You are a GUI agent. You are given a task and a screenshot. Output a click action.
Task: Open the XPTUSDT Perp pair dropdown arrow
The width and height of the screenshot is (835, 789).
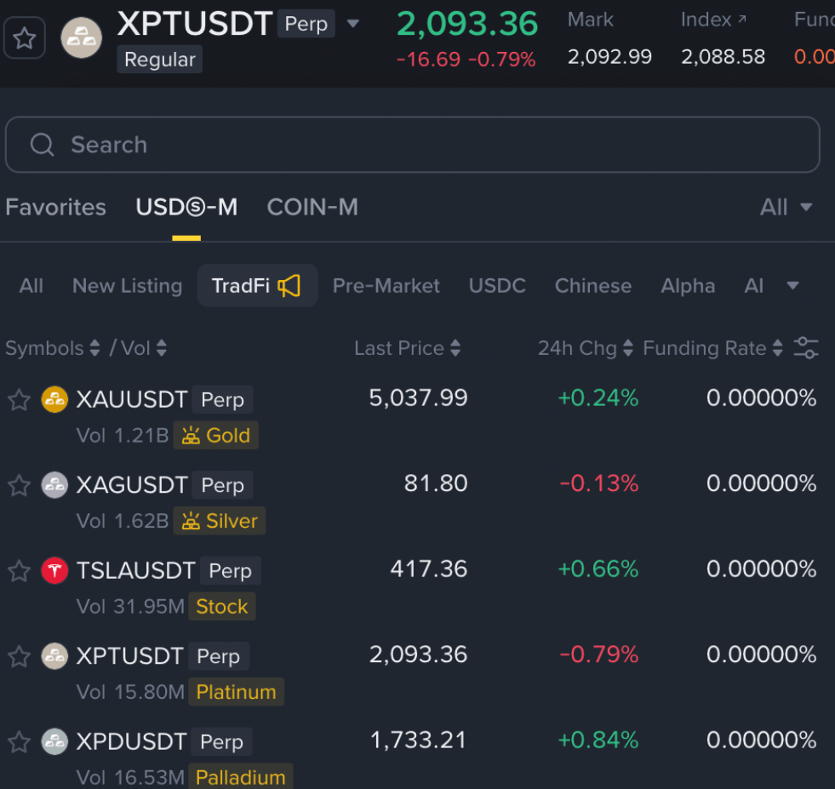tap(353, 24)
